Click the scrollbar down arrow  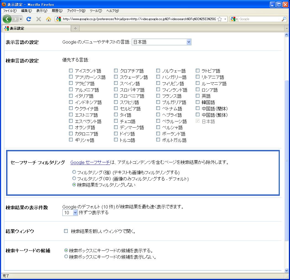click(286, 270)
